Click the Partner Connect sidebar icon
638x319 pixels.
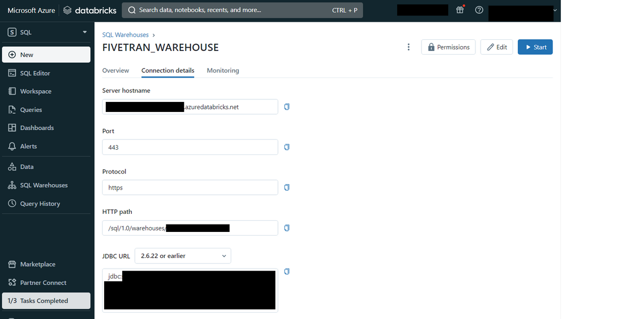tap(12, 282)
